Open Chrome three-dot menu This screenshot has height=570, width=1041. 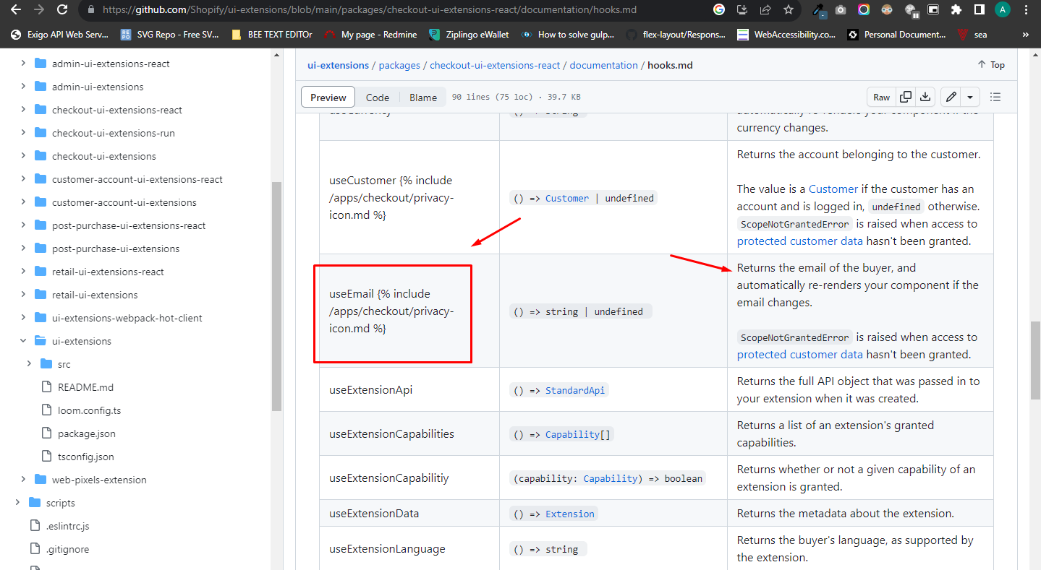1026,10
